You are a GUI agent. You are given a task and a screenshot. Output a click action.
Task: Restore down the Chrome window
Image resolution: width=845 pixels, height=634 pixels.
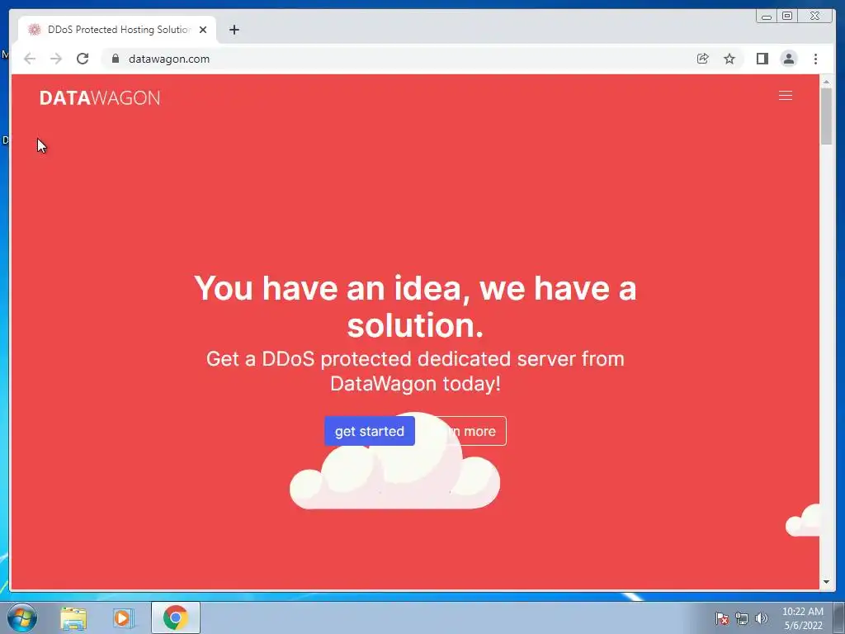pyautogui.click(x=787, y=17)
